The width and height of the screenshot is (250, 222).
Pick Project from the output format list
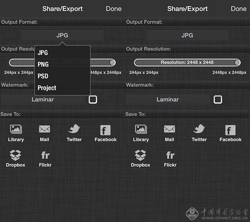(47, 88)
